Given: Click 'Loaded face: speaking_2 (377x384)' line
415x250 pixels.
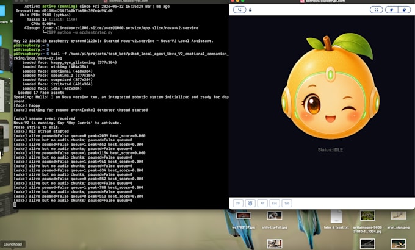Looking at the screenshot, I should pos(59,76).
